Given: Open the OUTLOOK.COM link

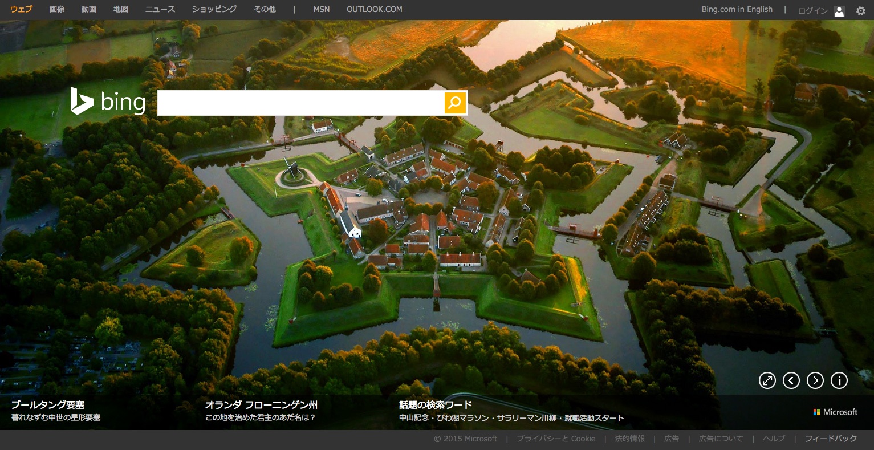Looking at the screenshot, I should 374,9.
